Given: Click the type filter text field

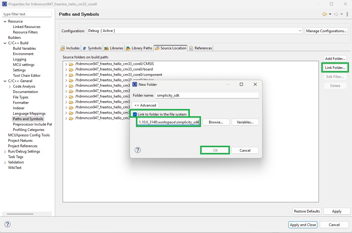Looking at the screenshot, I should (27, 14).
